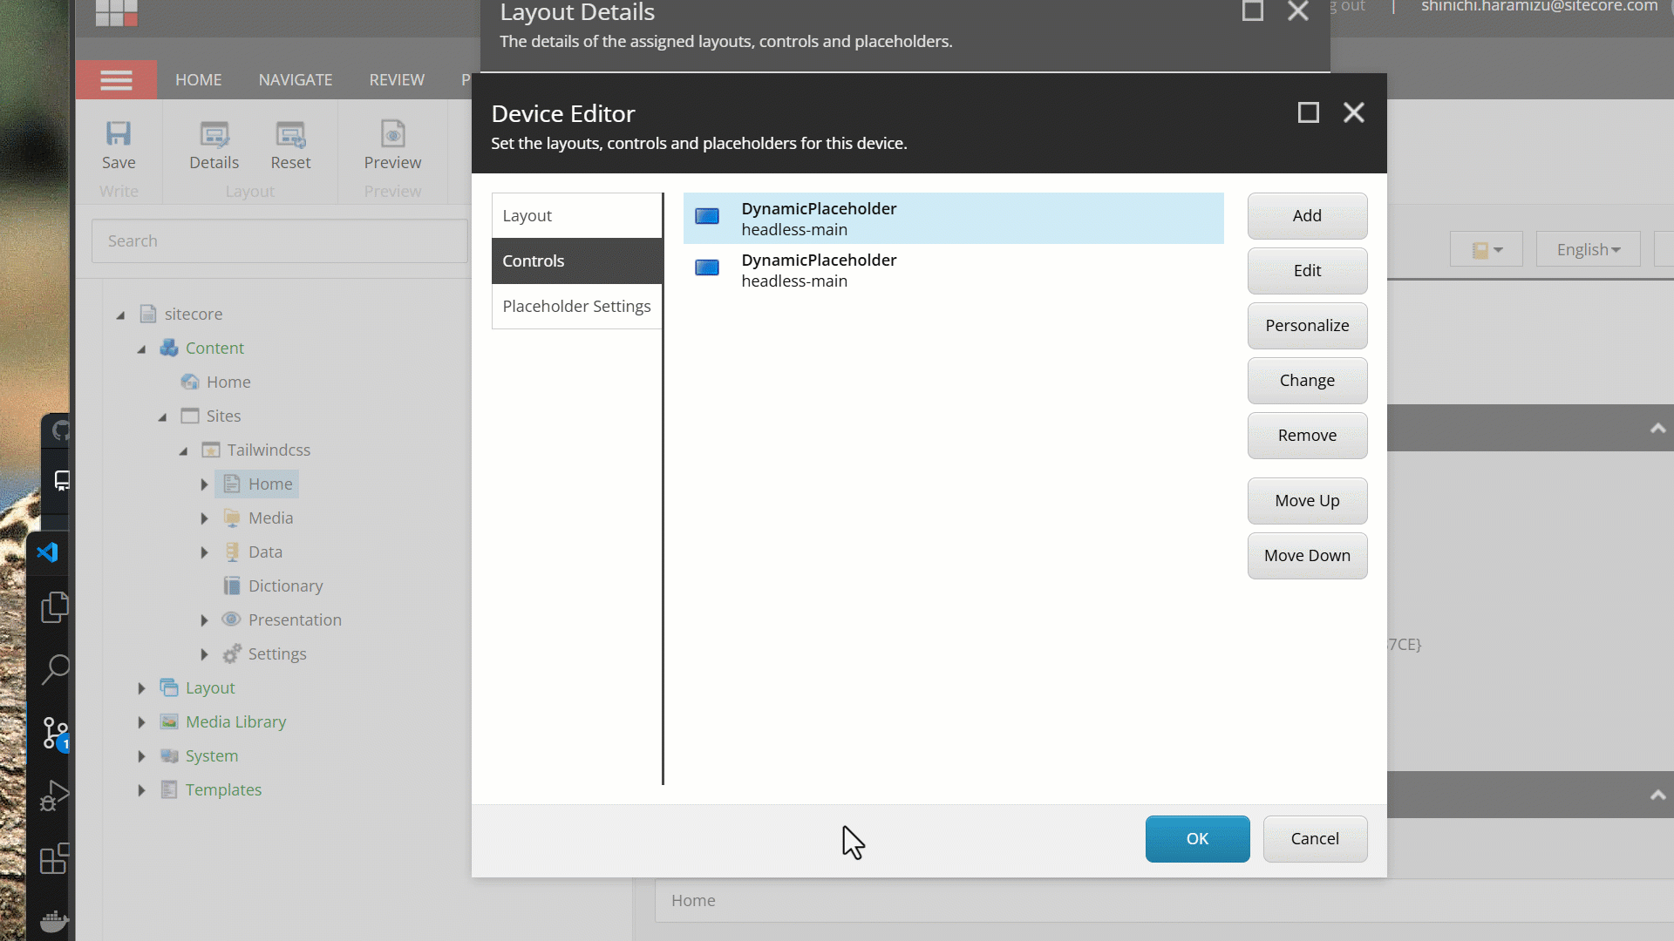Select the Placeholder Settings tab
Image resolution: width=1674 pixels, height=941 pixels.
(577, 306)
